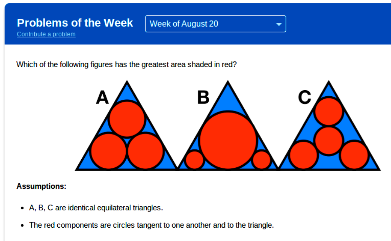This screenshot has width=391, height=241.
Task: Click the bottom-left red circle in triangle C
Action: click(x=304, y=155)
